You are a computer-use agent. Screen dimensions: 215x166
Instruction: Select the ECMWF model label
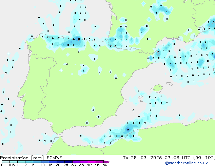(55, 158)
